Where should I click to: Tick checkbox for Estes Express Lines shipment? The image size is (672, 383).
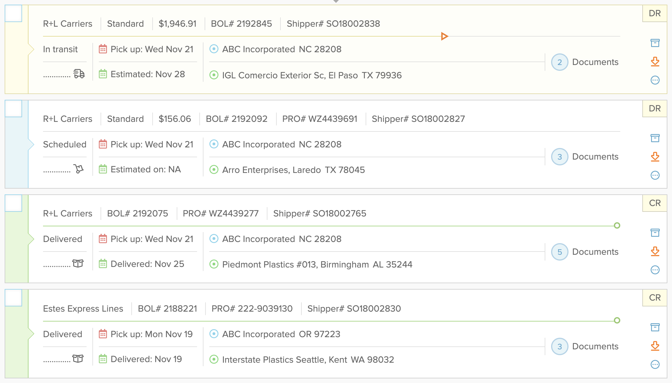13,298
